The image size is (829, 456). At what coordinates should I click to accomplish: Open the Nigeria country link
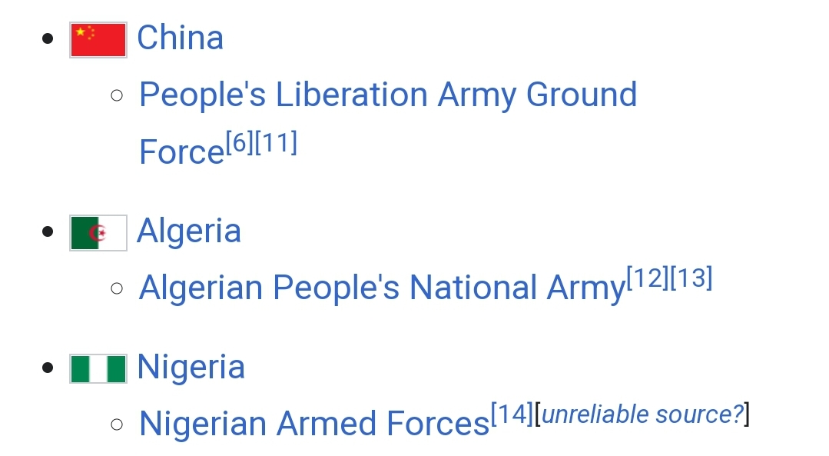pyautogui.click(x=191, y=367)
